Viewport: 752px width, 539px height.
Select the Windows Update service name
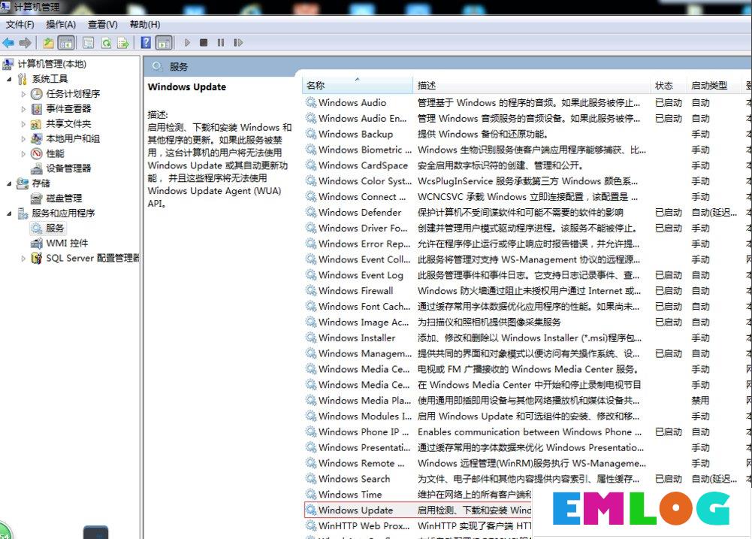[356, 510]
